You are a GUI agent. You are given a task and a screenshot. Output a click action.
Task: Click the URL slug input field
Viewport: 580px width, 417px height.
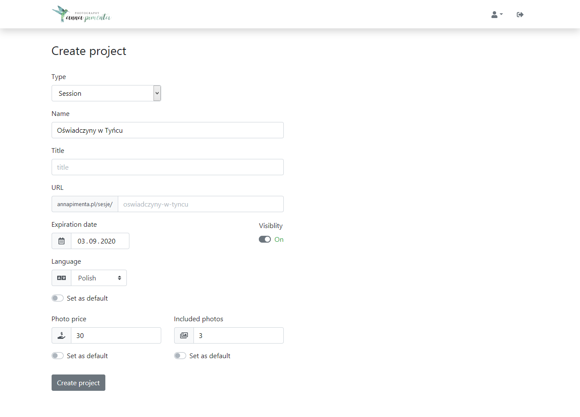pyautogui.click(x=200, y=204)
